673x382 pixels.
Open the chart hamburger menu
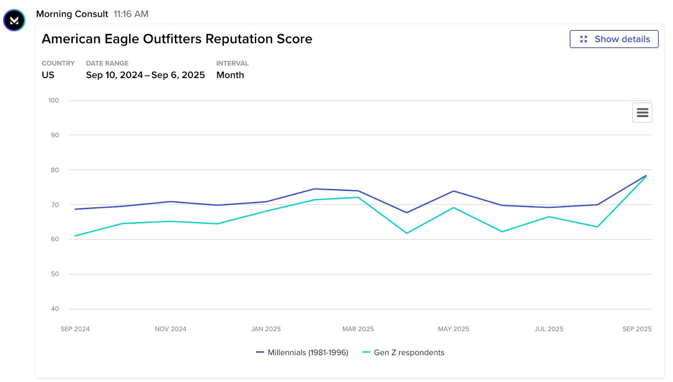pyautogui.click(x=642, y=113)
